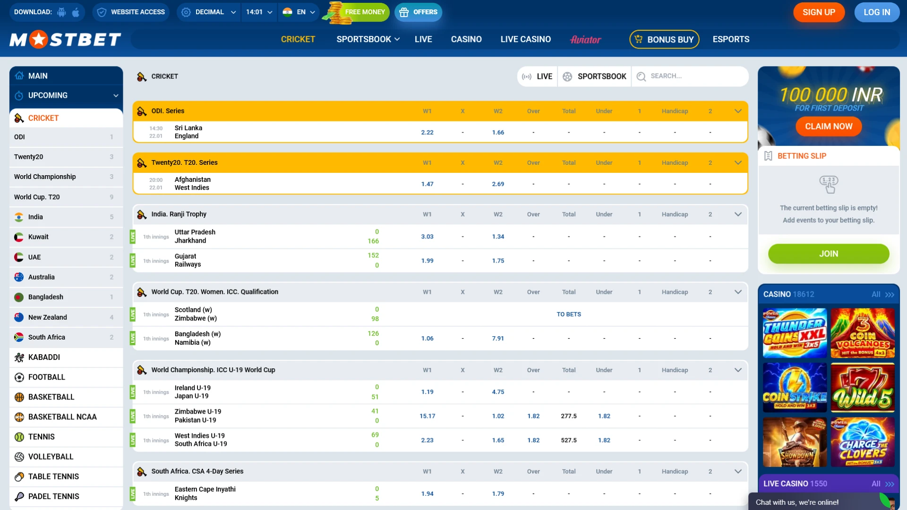Image resolution: width=907 pixels, height=510 pixels.
Task: Switch to the SPORTSBOOK view
Action: pyautogui.click(x=594, y=76)
